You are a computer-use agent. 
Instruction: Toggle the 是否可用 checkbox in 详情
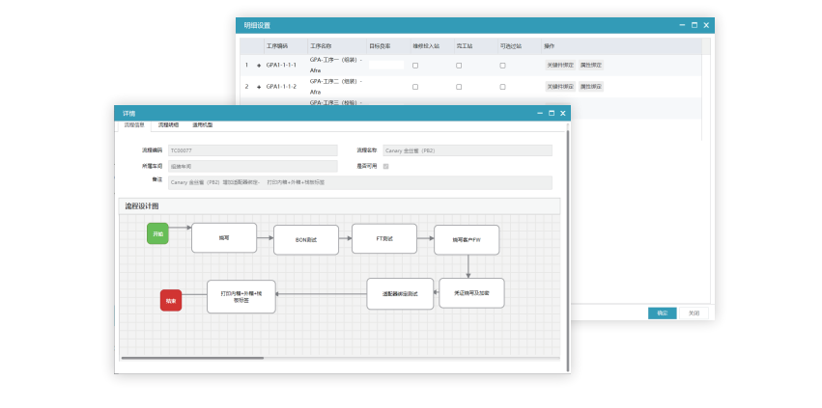[385, 167]
